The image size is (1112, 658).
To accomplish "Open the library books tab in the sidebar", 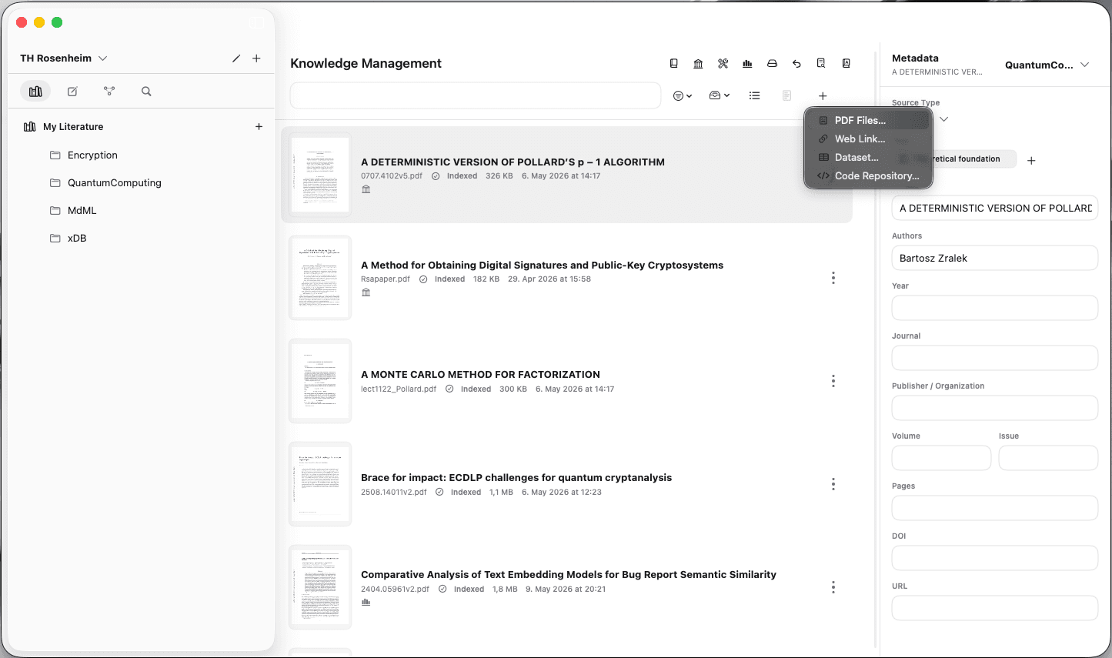I will point(35,91).
